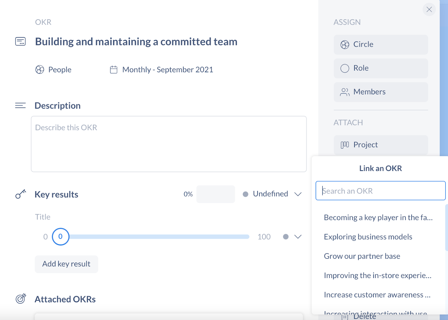
Task: Click Add key result button
Action: point(66,264)
